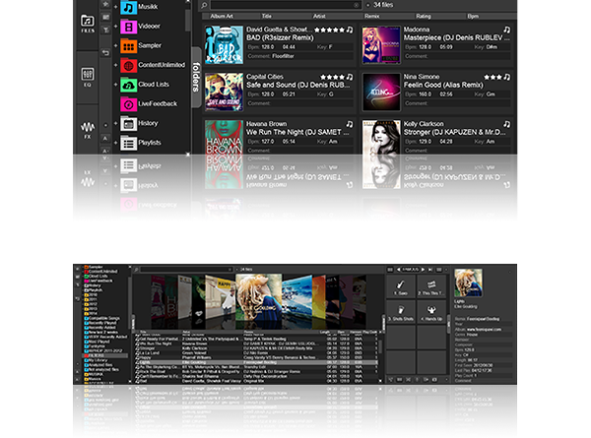Select the Playlists folder icon
The image size is (591, 438).
[128, 143]
